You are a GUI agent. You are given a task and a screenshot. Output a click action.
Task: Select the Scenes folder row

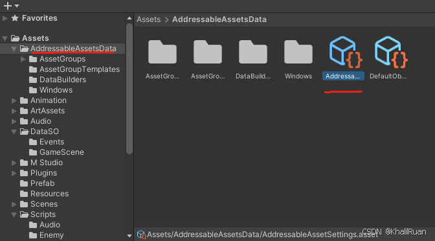[x=62, y=204]
